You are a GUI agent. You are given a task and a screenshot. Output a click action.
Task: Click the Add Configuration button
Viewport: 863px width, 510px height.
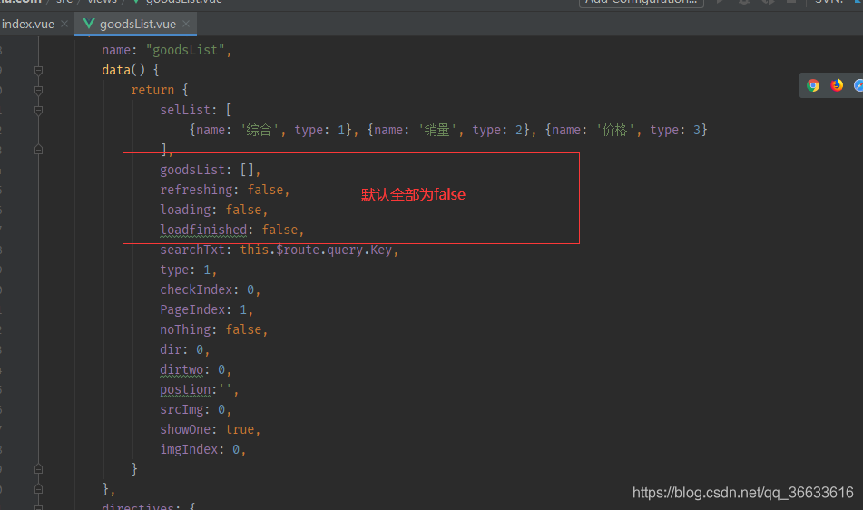tap(642, 2)
